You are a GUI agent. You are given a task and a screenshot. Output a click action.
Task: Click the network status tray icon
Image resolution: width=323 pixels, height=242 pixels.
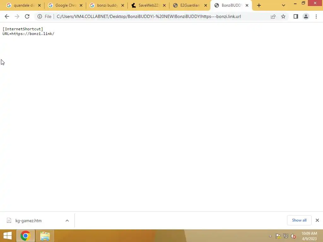286,236
